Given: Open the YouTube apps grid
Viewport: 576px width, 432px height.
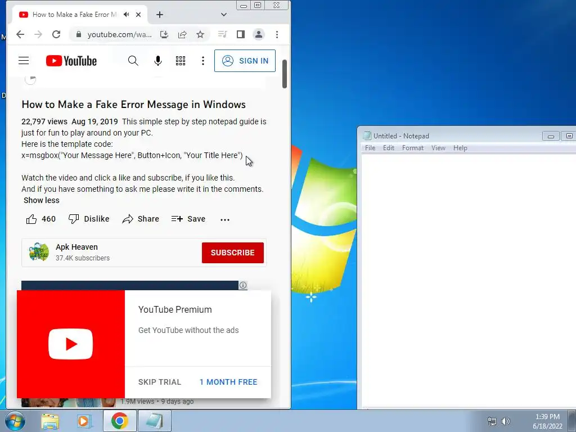Looking at the screenshot, I should click(x=181, y=61).
